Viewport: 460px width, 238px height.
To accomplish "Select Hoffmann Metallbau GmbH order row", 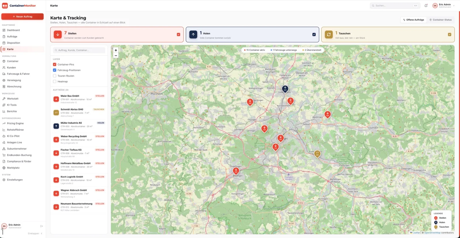I will click(79, 167).
